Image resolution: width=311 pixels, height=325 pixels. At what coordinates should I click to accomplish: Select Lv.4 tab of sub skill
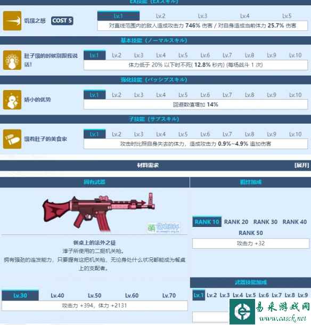(x=161, y=134)
